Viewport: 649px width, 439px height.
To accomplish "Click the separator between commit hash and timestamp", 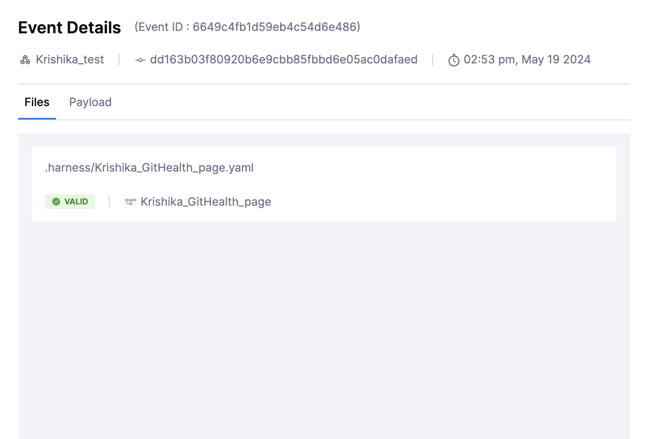I will tap(432, 60).
